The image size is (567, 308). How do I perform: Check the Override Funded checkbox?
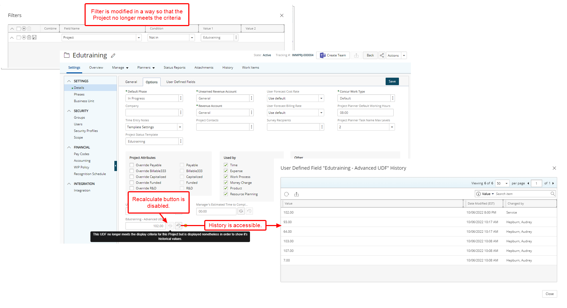(132, 182)
